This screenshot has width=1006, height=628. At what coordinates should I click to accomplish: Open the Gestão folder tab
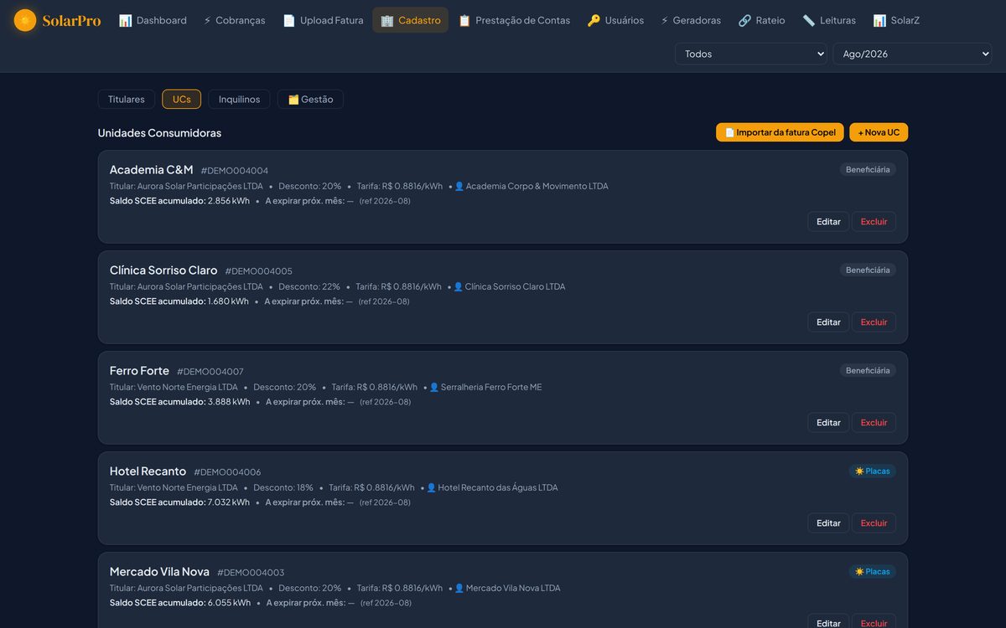pos(310,99)
